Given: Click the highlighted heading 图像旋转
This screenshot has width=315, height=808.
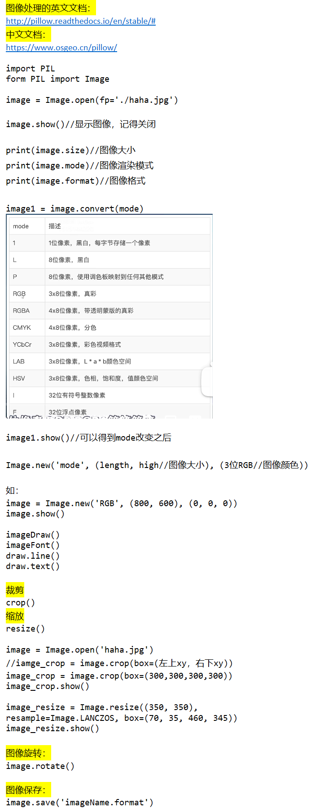Looking at the screenshot, I should pyautogui.click(x=28, y=753).
